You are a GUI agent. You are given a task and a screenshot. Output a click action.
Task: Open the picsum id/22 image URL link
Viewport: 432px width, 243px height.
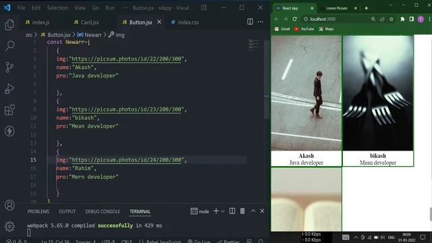126,59
